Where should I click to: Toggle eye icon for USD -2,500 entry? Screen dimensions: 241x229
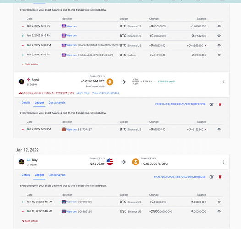(219, 211)
